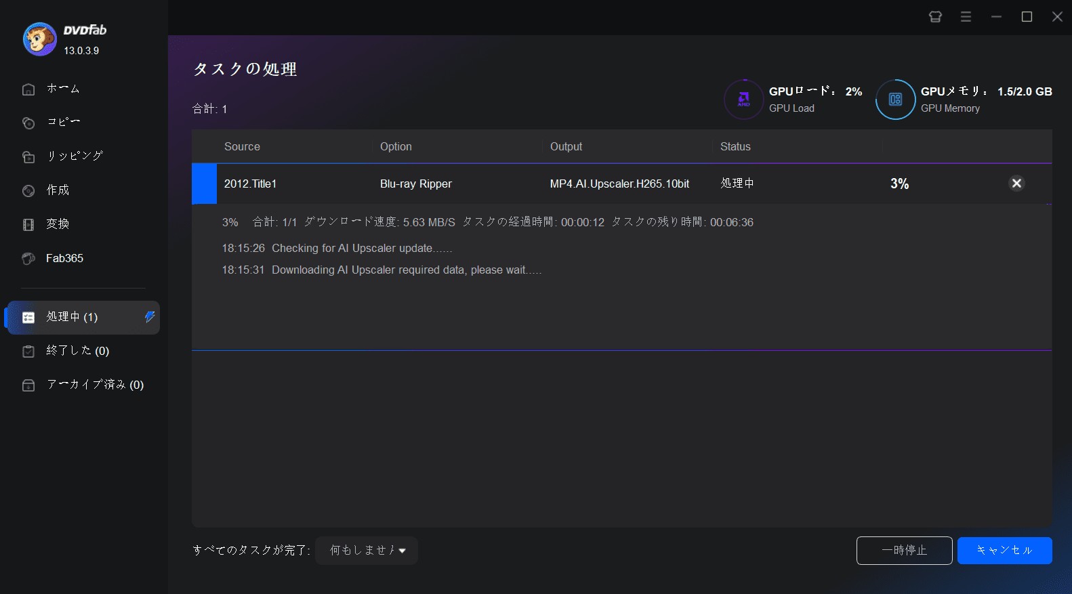Image resolution: width=1072 pixels, height=594 pixels.
Task: Click the DVDFab monkey logo
Action: pos(39,39)
